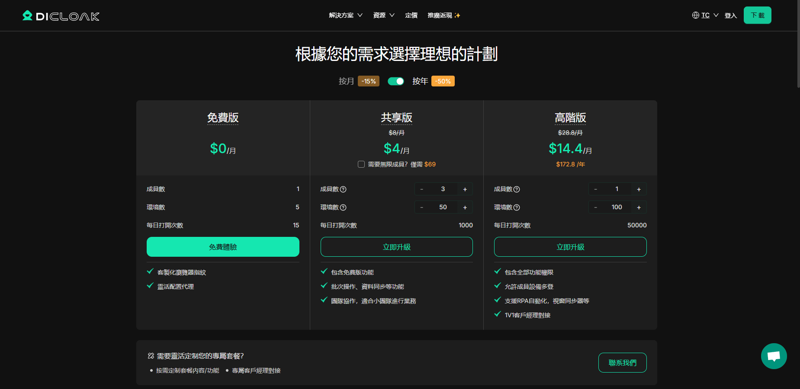
Task: Decrease 高階版 environment count with minus
Action: [595, 207]
